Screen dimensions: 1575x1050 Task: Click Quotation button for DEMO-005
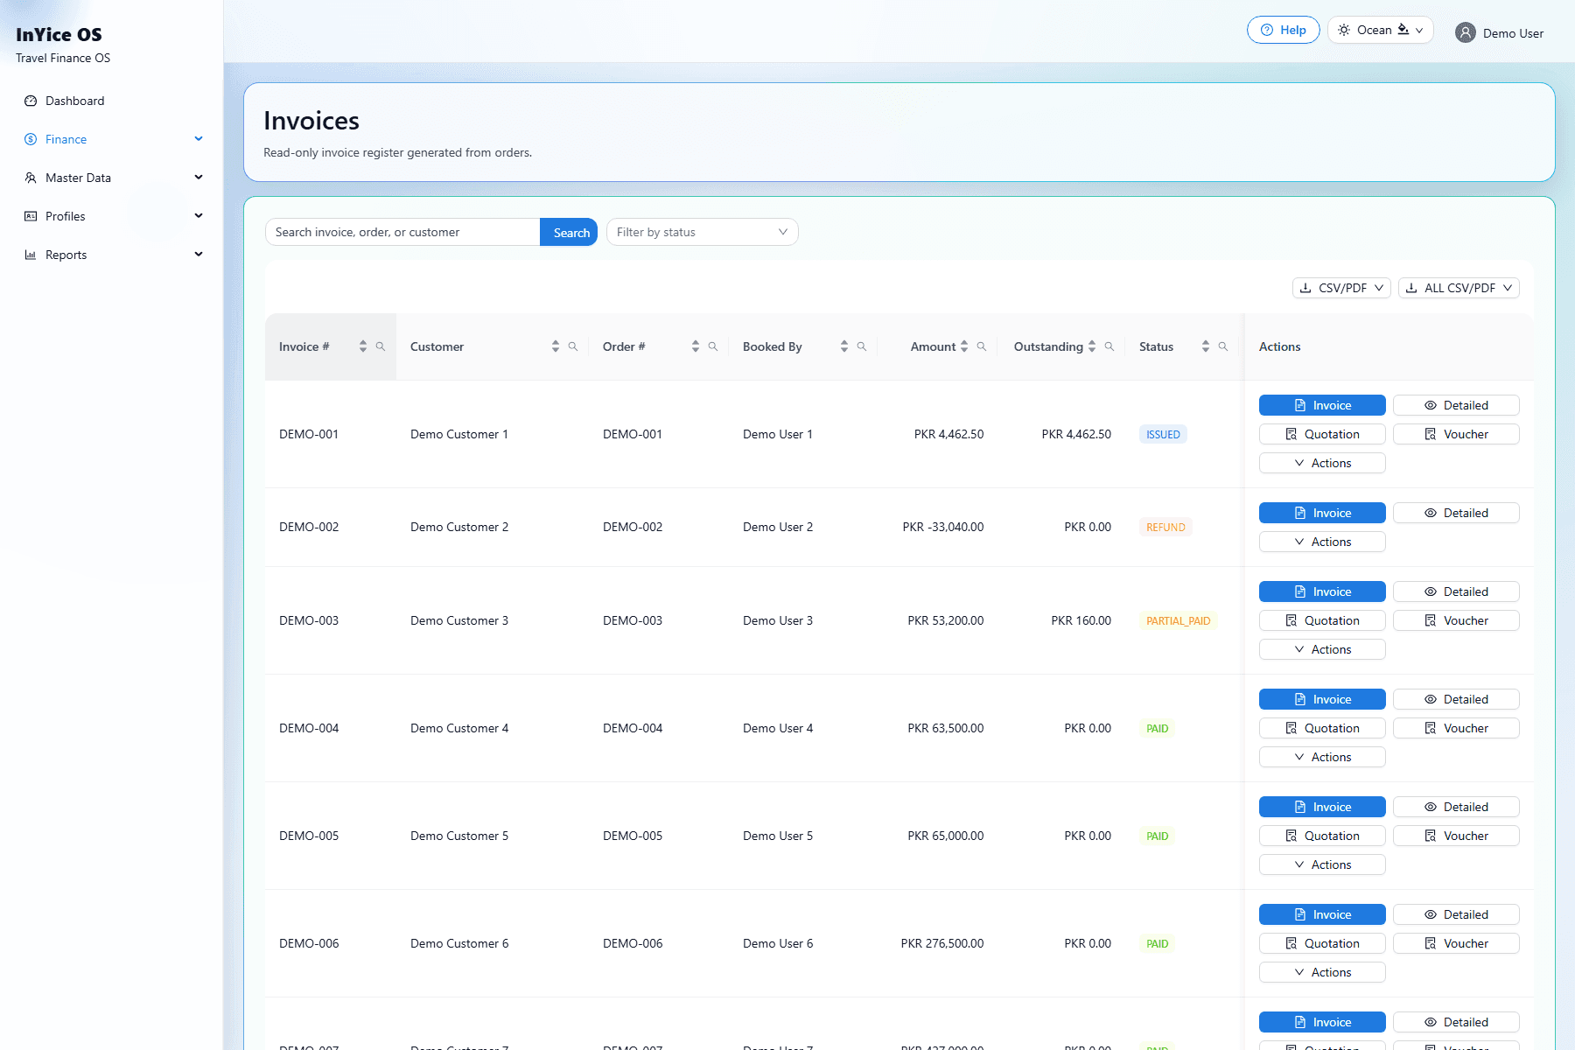1322,836
